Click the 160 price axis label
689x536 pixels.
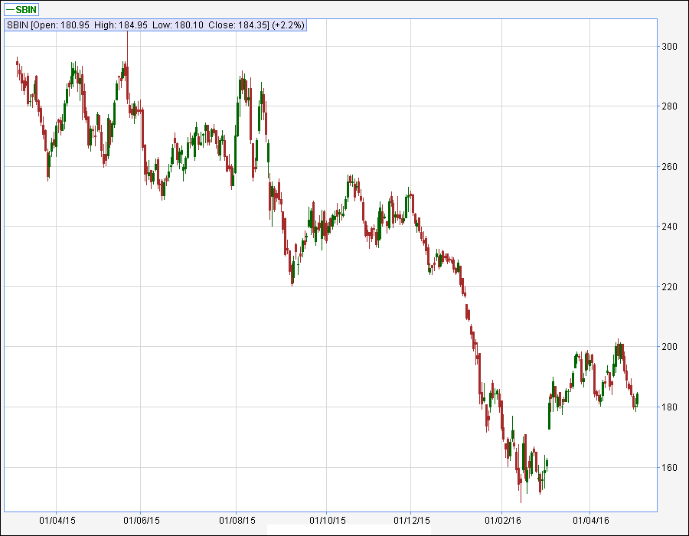[670, 467]
